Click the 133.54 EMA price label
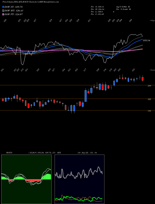155x204 pixels. click(x=146, y=40)
